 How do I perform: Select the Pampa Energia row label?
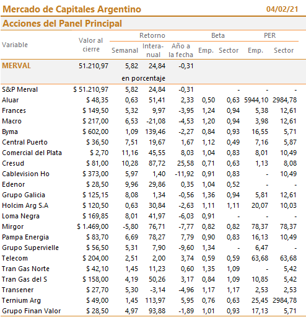click(25, 237)
